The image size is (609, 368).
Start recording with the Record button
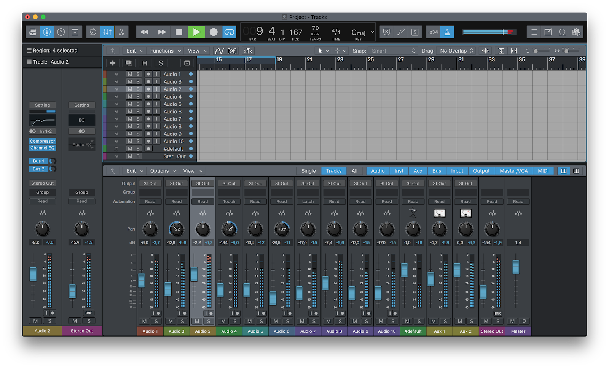click(x=214, y=32)
